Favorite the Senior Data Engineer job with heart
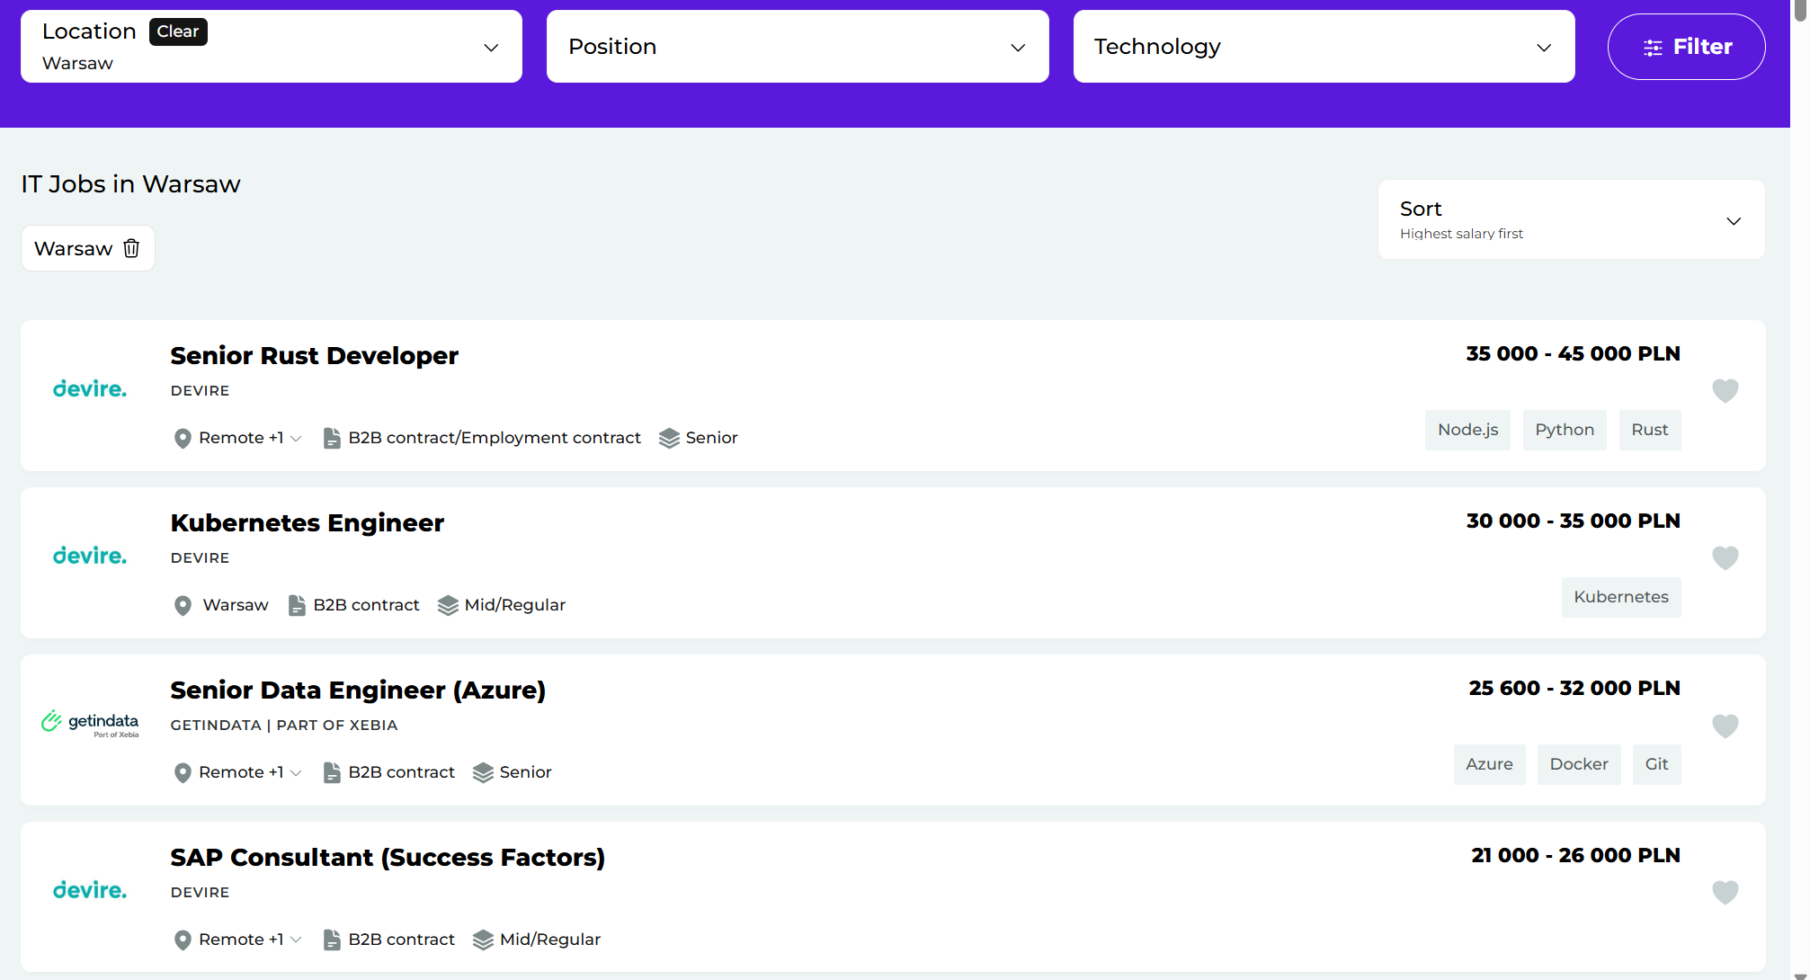Viewport: 1810px width, 980px height. pyautogui.click(x=1725, y=725)
